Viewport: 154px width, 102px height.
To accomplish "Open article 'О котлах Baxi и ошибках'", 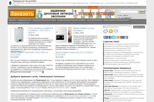I will [x=41, y=30].
